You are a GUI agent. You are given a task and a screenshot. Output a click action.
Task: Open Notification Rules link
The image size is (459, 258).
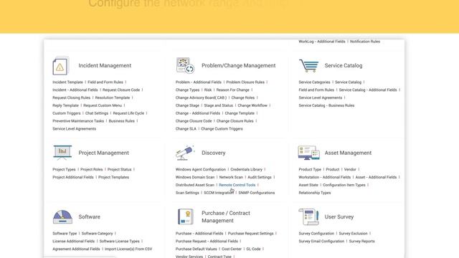click(365, 42)
